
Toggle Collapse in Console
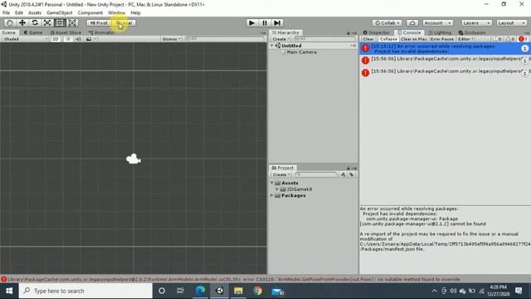point(388,39)
